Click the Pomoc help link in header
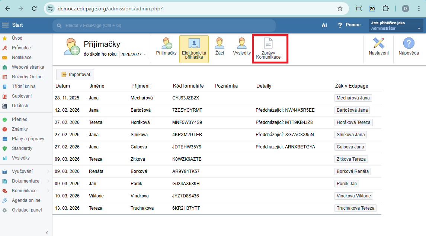Viewport: 426px width, 236px height. tap(349, 25)
